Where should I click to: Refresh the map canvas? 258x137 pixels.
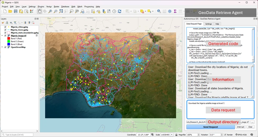[x=119, y=11]
